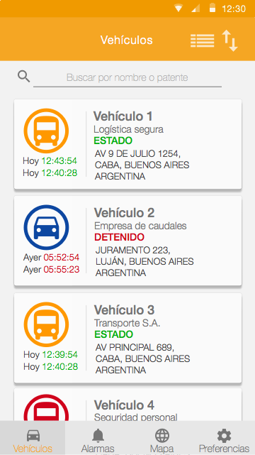Tap the orange bus icon of Vehículo 3
Screen dimensions: 255x455
pyautogui.click(x=46, y=324)
